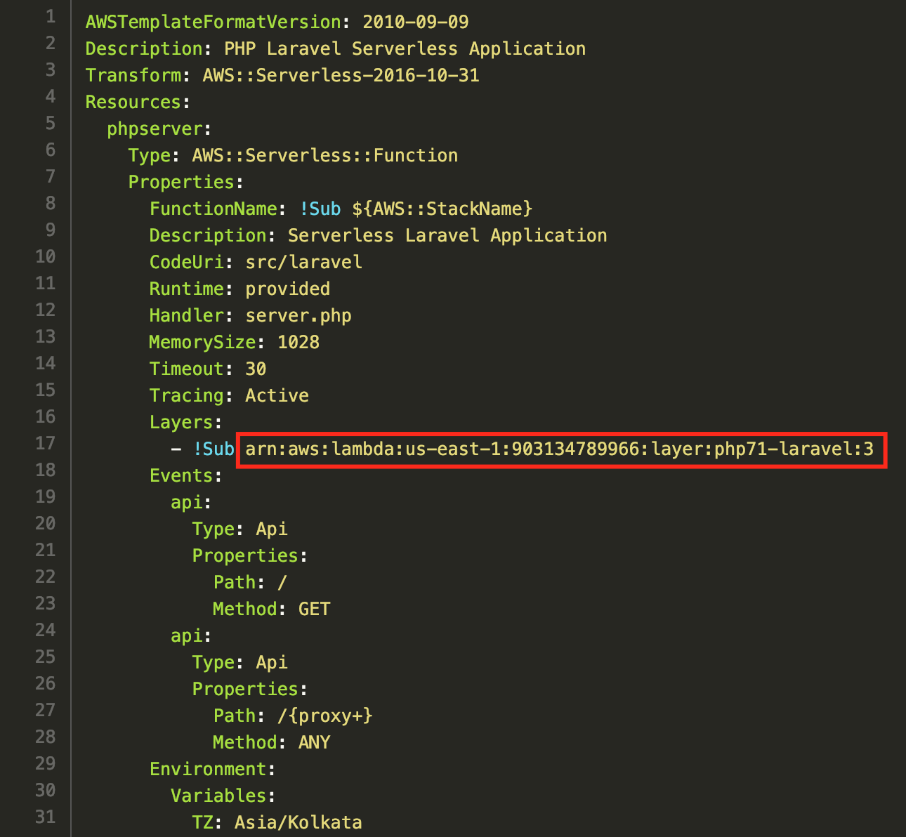This screenshot has width=906, height=837.
Task: Click line number 19 in the gutter
Action: click(x=46, y=496)
